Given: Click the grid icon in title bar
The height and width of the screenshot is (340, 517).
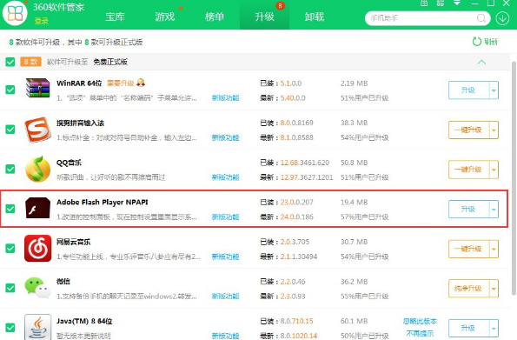Looking at the screenshot, I should pyautogui.click(x=441, y=3).
